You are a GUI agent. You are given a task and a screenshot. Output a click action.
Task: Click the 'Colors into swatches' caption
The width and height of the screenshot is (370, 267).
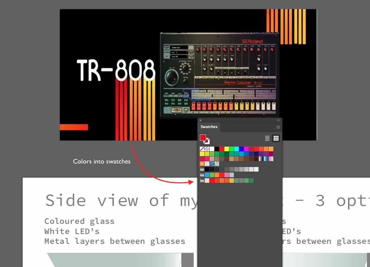[x=102, y=161]
